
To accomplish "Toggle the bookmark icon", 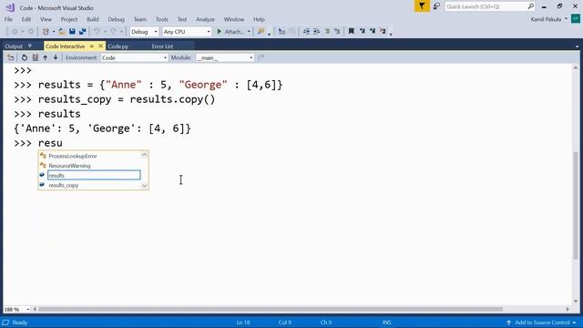I will pyautogui.click(x=352, y=32).
